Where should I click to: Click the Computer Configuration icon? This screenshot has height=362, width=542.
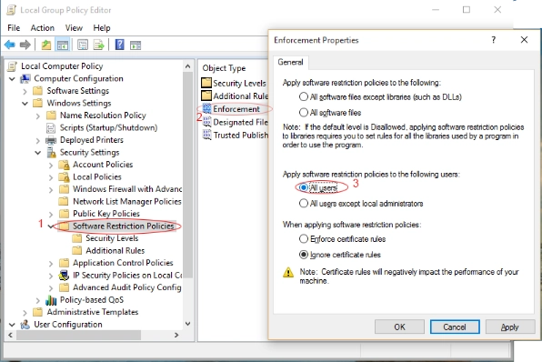click(25, 79)
